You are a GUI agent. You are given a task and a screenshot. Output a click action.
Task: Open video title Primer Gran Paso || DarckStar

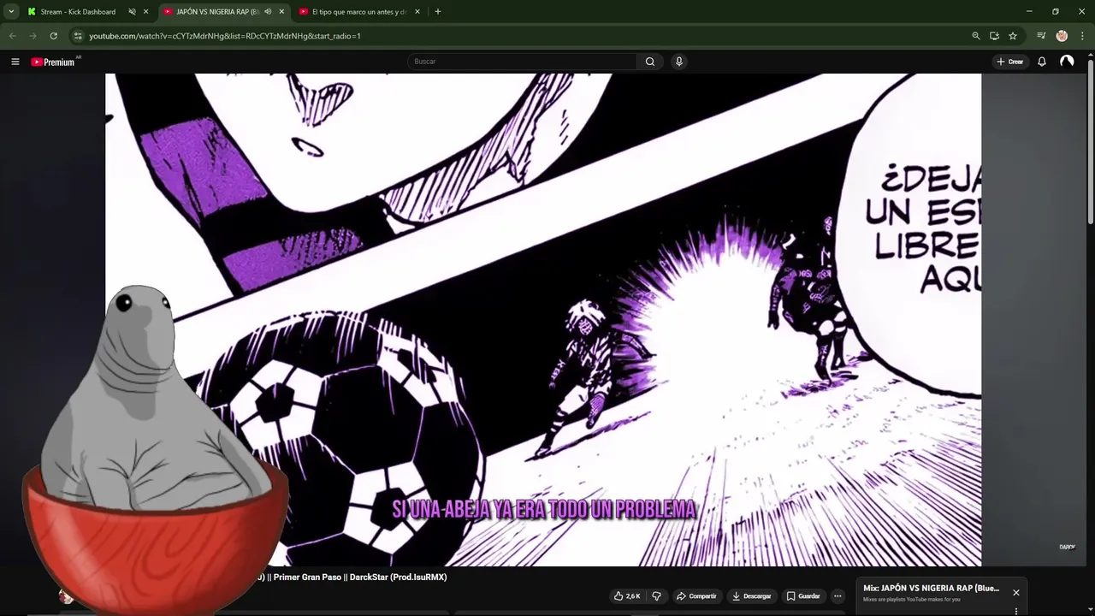point(351,577)
